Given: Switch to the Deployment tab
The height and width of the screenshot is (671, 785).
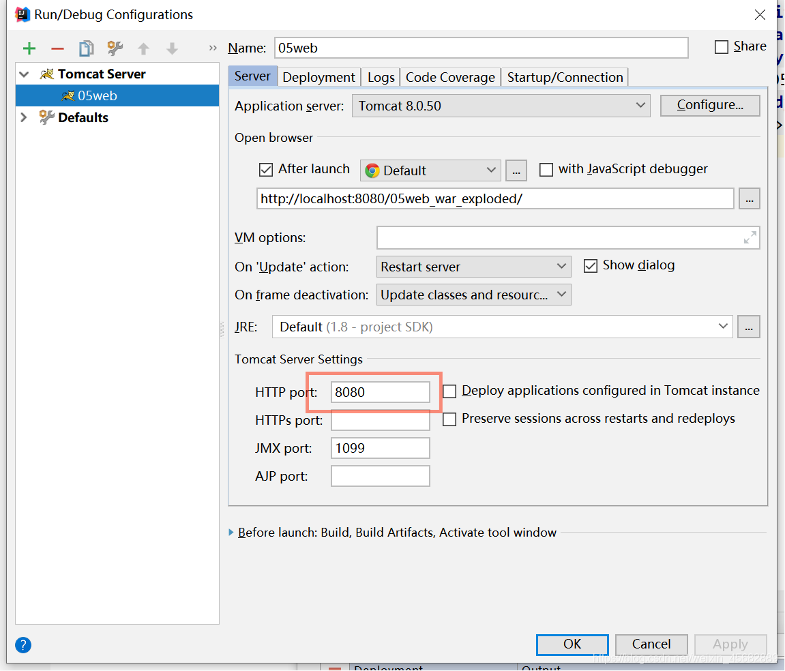Looking at the screenshot, I should 319,78.
